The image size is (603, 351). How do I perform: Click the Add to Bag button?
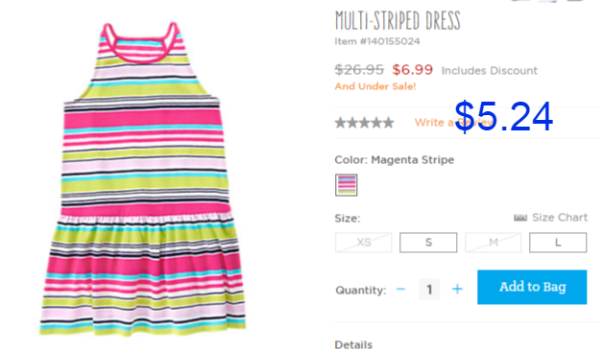pos(532,287)
